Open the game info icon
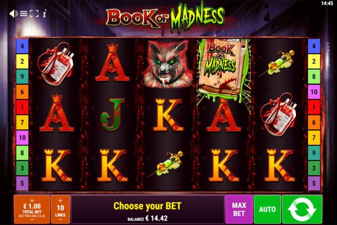This screenshot has height=225, width=337. (45, 14)
